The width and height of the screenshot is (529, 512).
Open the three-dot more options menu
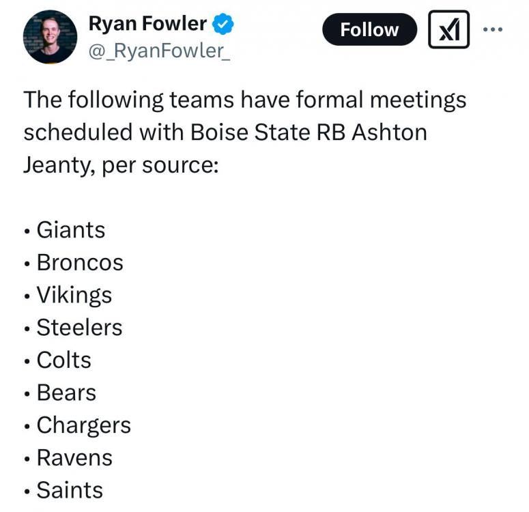pos(492,29)
